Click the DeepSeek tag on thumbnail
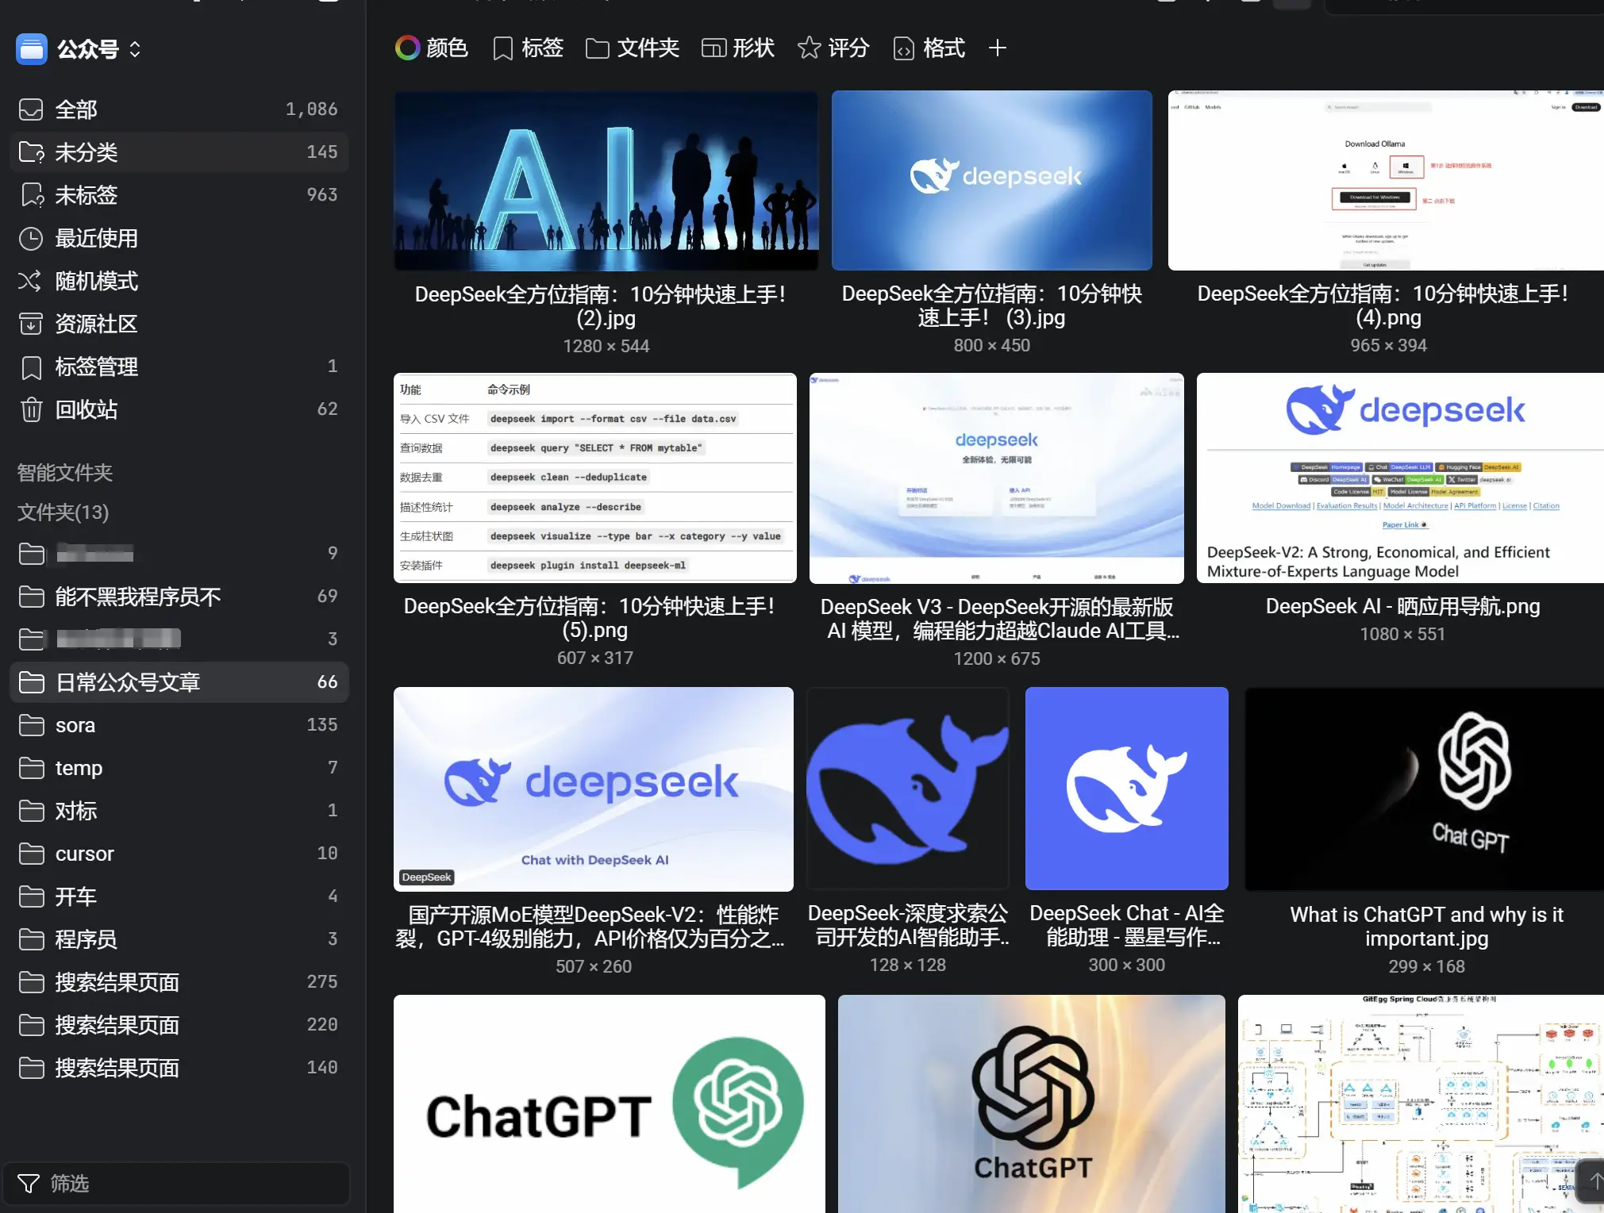 (426, 877)
